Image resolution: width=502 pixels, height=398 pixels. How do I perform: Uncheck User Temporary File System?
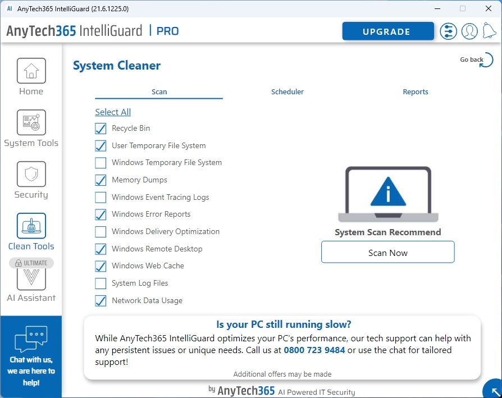point(101,146)
